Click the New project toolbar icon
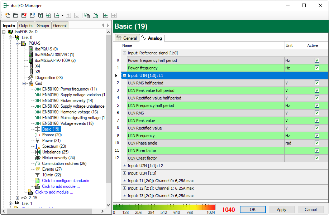Image resolution: width=329 pixels, height=215 pixels. 7,15
